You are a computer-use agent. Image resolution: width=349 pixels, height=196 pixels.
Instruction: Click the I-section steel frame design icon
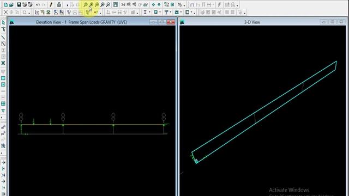coord(145,12)
